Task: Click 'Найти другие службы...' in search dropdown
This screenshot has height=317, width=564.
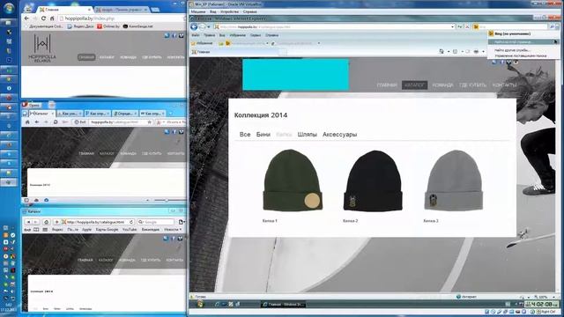Action: pos(512,50)
